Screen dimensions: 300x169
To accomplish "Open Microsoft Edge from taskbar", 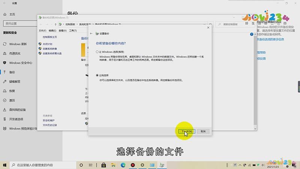I will pos(123,165).
